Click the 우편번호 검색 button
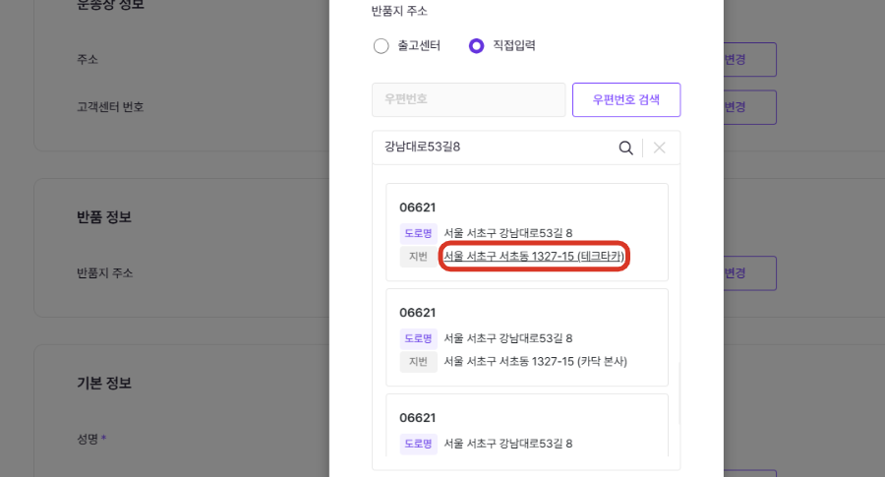This screenshot has height=477, width=885. coord(626,100)
